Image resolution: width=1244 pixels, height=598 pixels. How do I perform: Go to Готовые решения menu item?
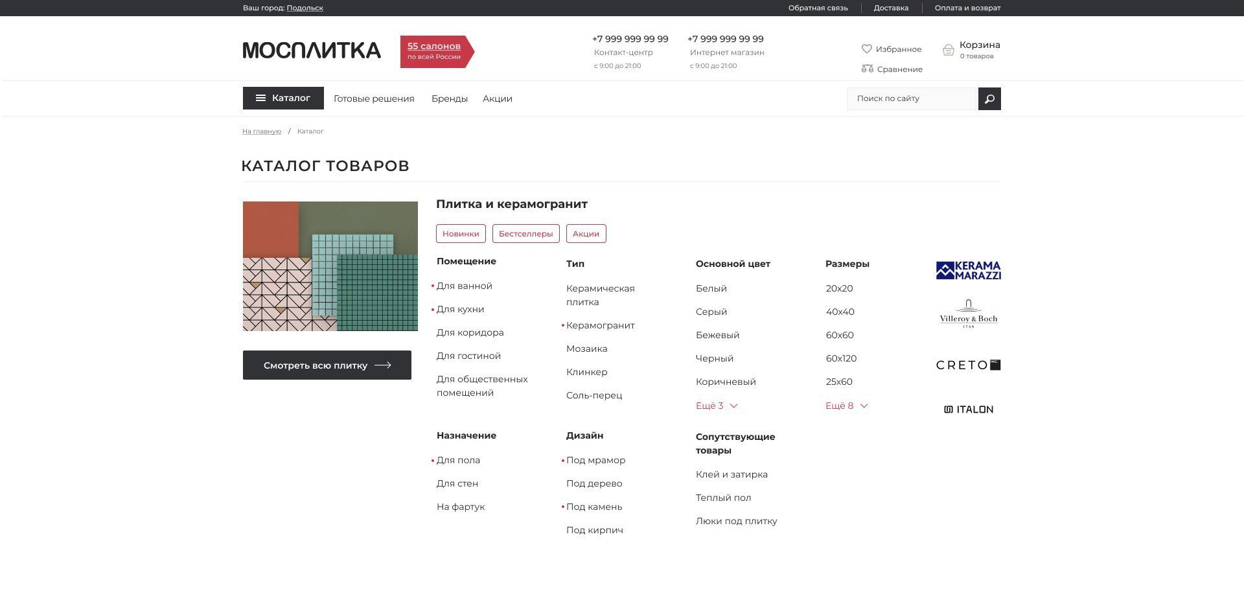pos(374,98)
